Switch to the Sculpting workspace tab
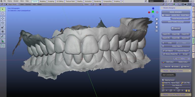195x97 pixels. coord(51,1)
